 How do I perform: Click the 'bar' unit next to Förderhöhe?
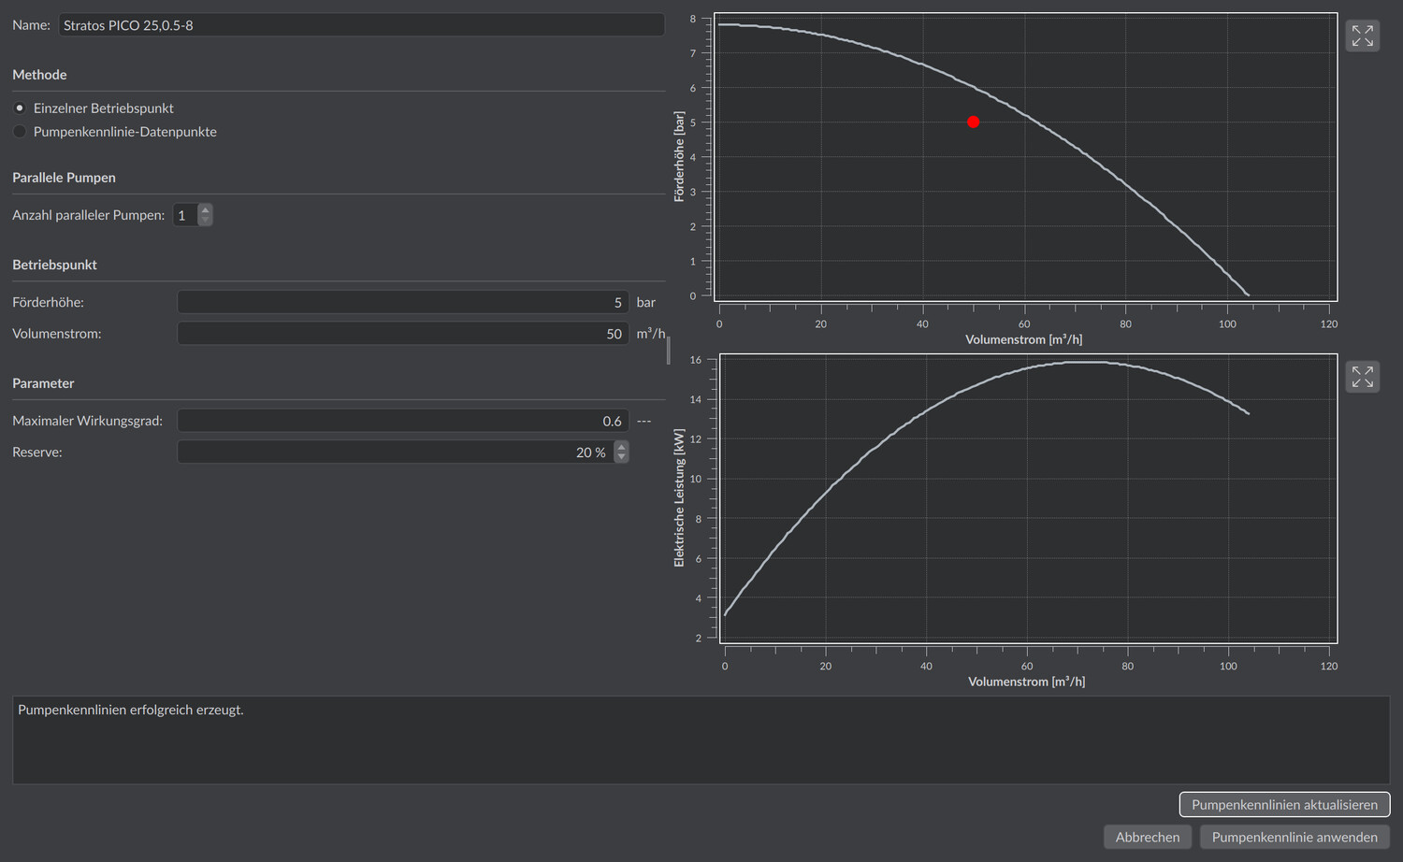(x=645, y=302)
